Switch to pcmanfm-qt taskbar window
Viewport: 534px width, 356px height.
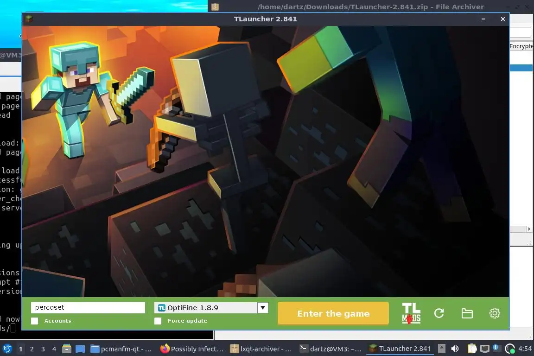121,349
